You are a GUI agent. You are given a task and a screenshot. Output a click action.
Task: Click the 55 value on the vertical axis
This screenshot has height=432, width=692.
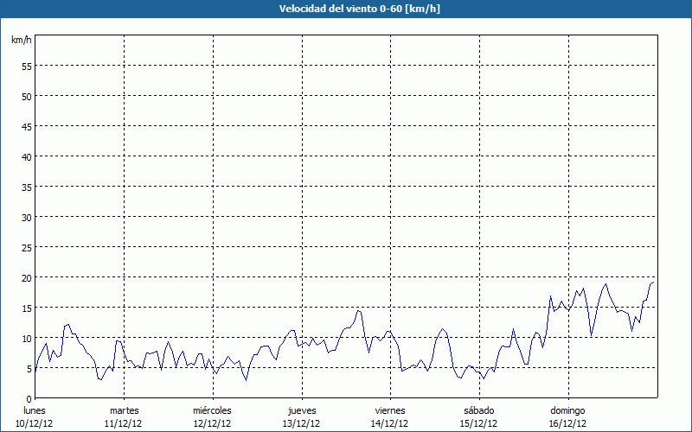pyautogui.click(x=26, y=66)
